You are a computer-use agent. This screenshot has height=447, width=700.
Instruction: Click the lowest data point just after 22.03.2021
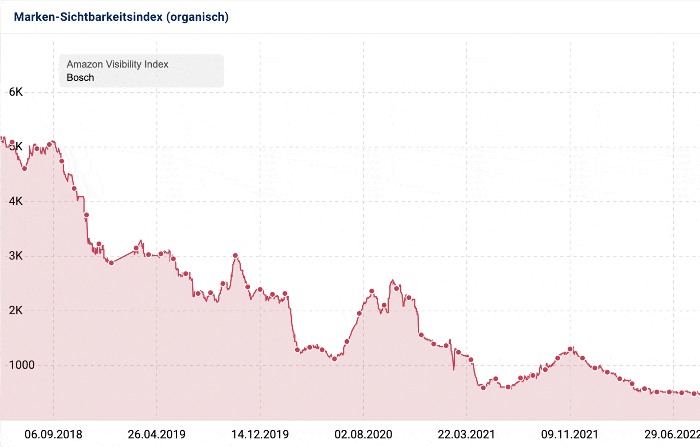483,388
